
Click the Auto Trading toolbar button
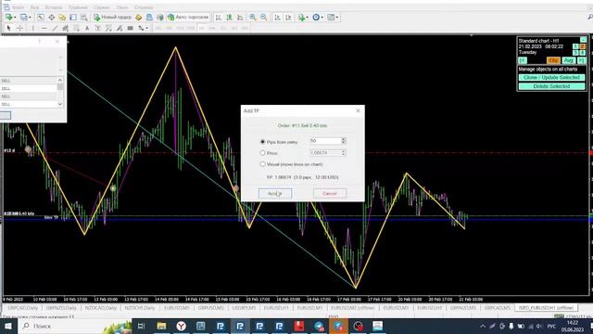tap(188, 17)
